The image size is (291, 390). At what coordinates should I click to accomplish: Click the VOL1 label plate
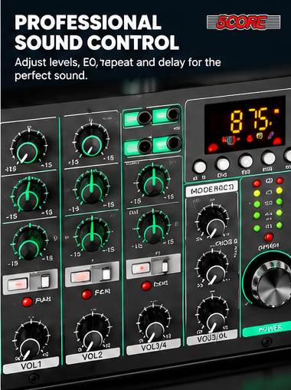31,365
